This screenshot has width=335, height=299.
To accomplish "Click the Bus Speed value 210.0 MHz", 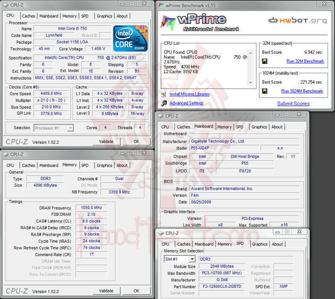I will point(51,107).
